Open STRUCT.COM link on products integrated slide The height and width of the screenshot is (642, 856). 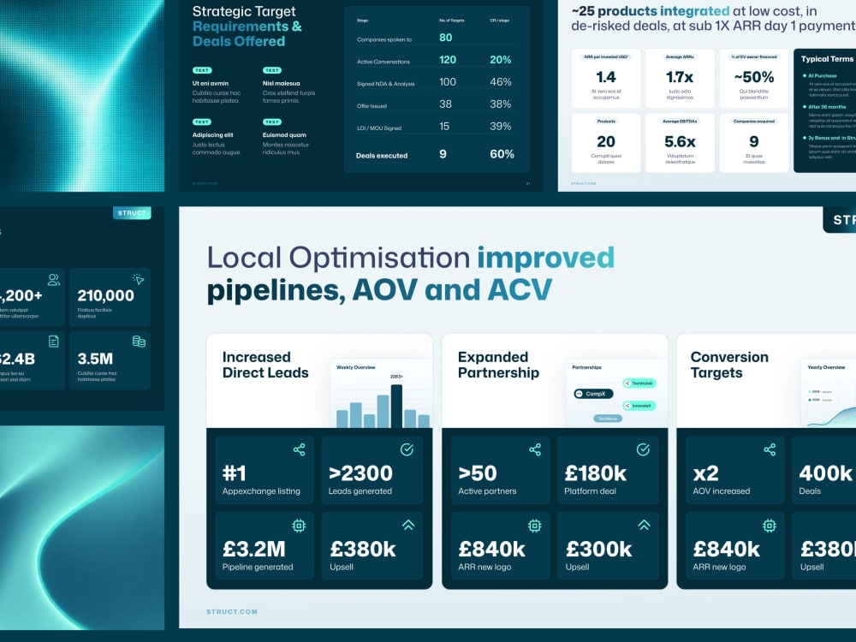point(584,183)
